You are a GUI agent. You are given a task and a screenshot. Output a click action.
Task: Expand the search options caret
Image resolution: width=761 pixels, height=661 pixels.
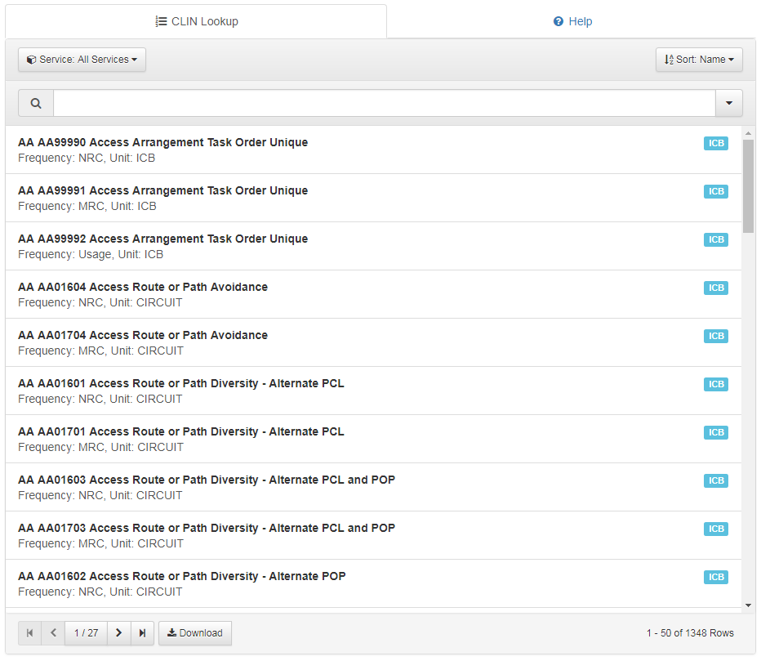click(x=728, y=104)
